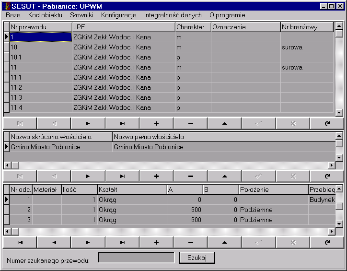Screen dimensions: 347x271
Task: Delete segment using bottom navigator minus button
Action: click(190, 242)
